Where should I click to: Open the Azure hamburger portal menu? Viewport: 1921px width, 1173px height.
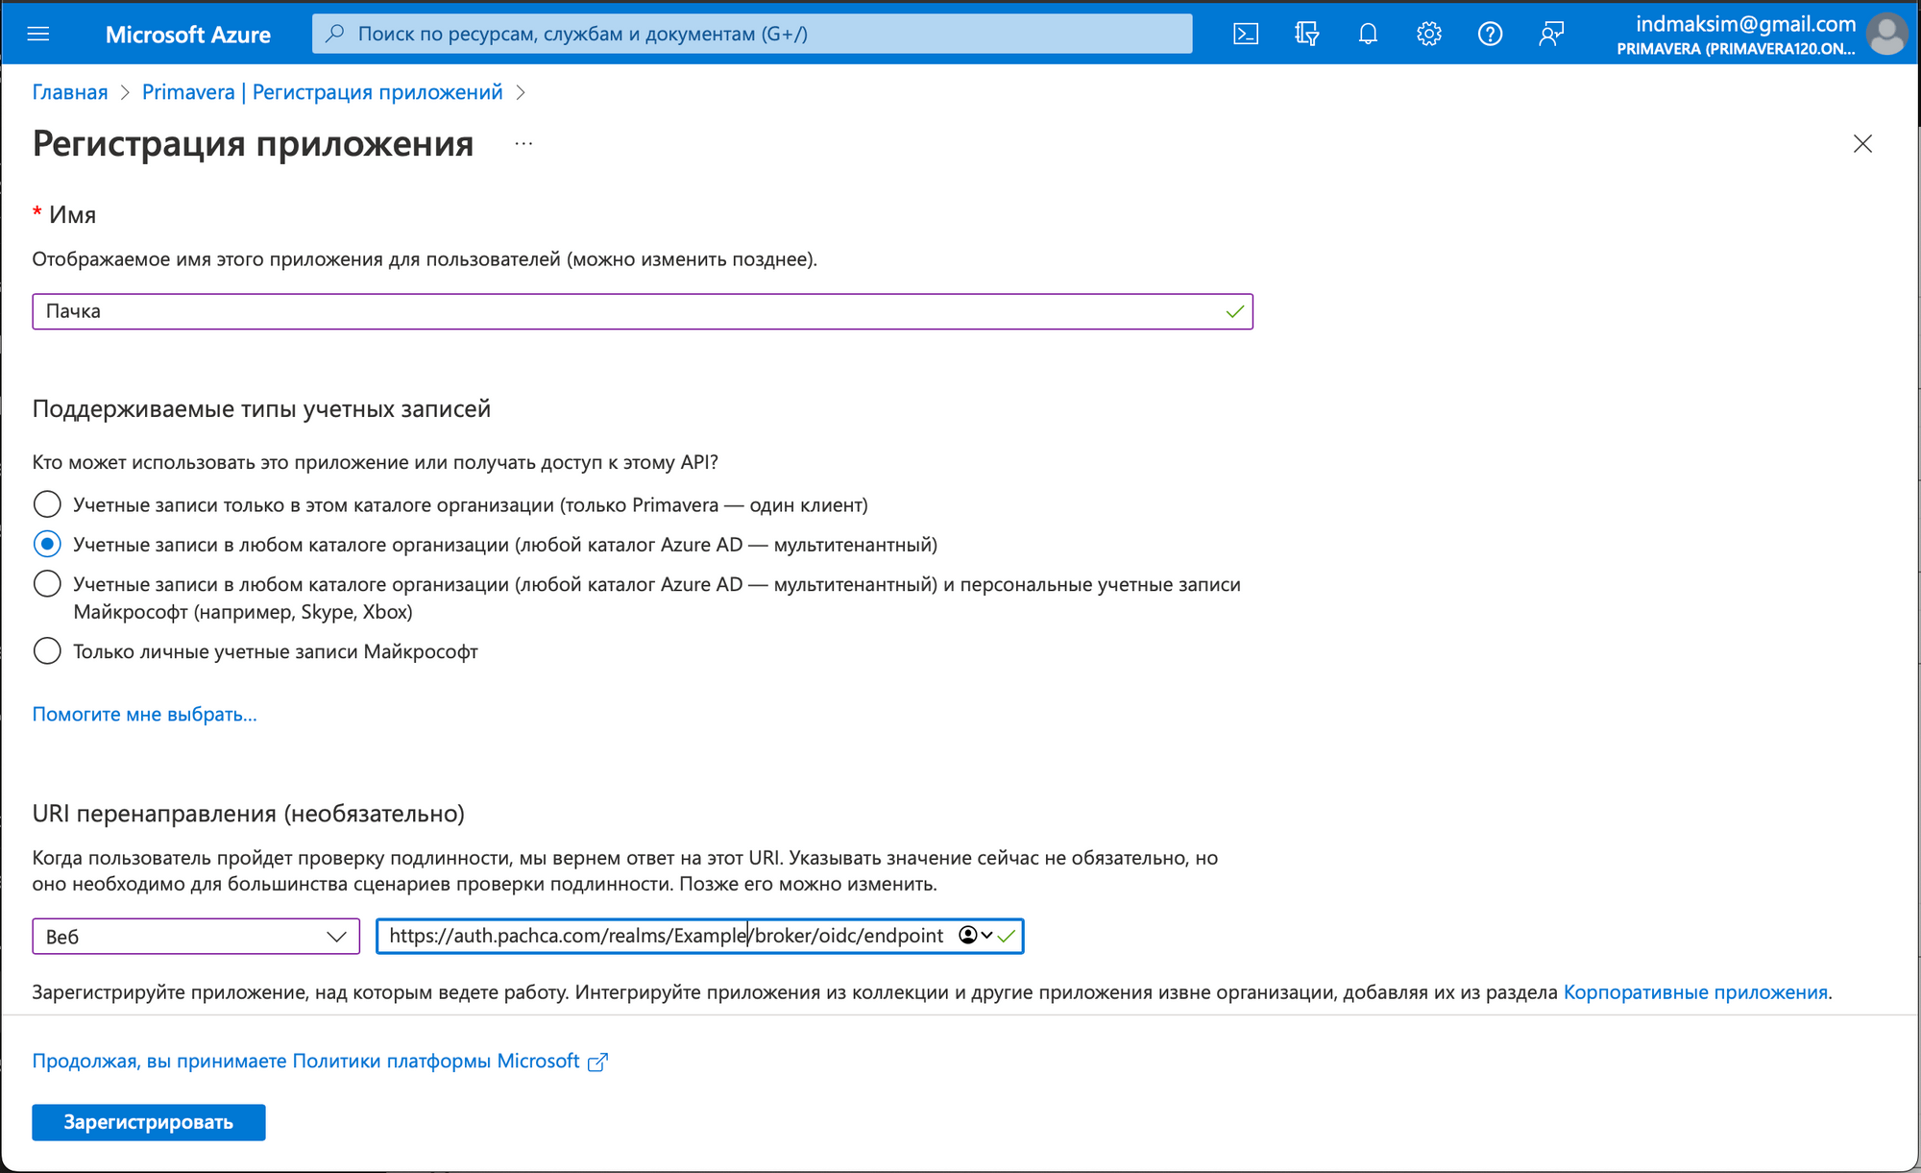38,35
